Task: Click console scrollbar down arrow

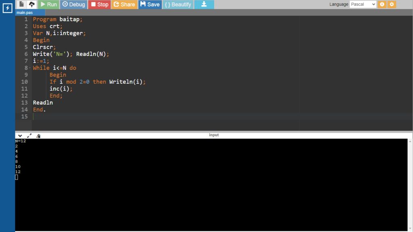Action: (x=410, y=229)
